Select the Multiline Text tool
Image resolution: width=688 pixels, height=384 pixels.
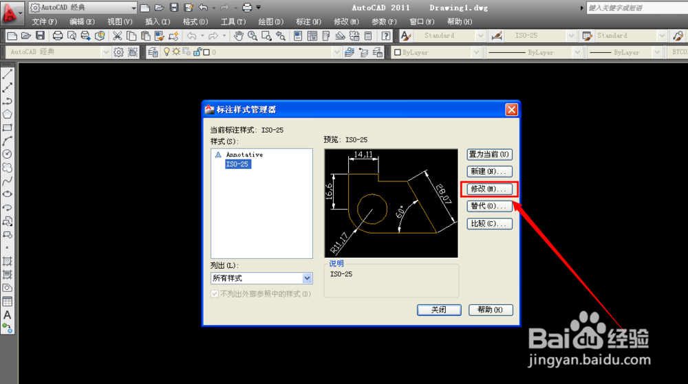[8, 315]
